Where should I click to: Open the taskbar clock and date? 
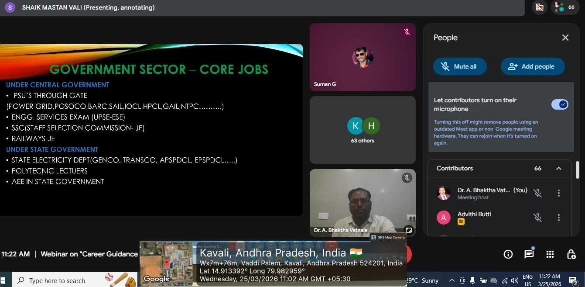550,280
